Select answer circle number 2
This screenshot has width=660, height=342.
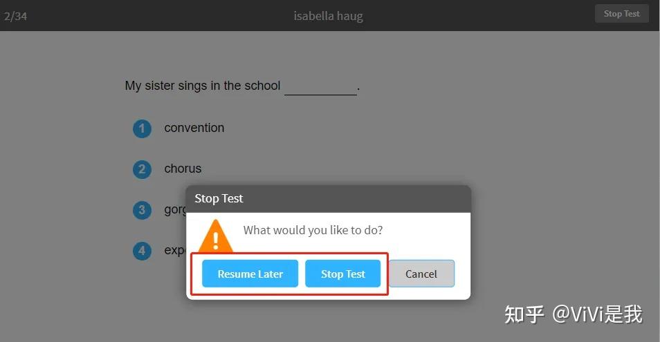click(142, 169)
